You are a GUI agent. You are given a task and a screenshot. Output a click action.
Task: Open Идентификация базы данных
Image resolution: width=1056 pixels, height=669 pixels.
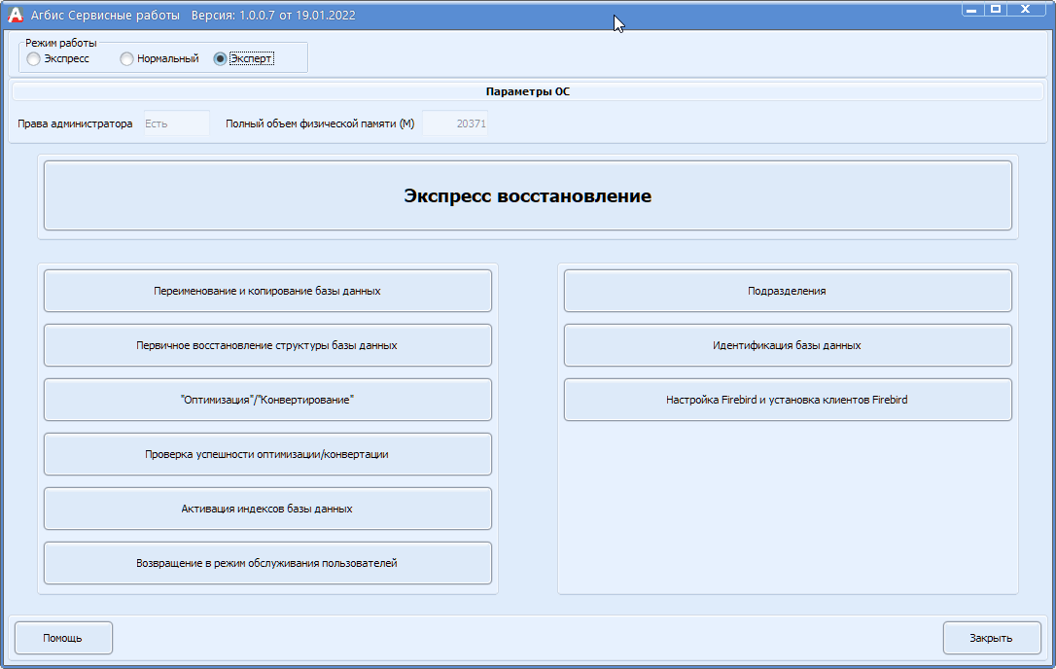(x=788, y=344)
